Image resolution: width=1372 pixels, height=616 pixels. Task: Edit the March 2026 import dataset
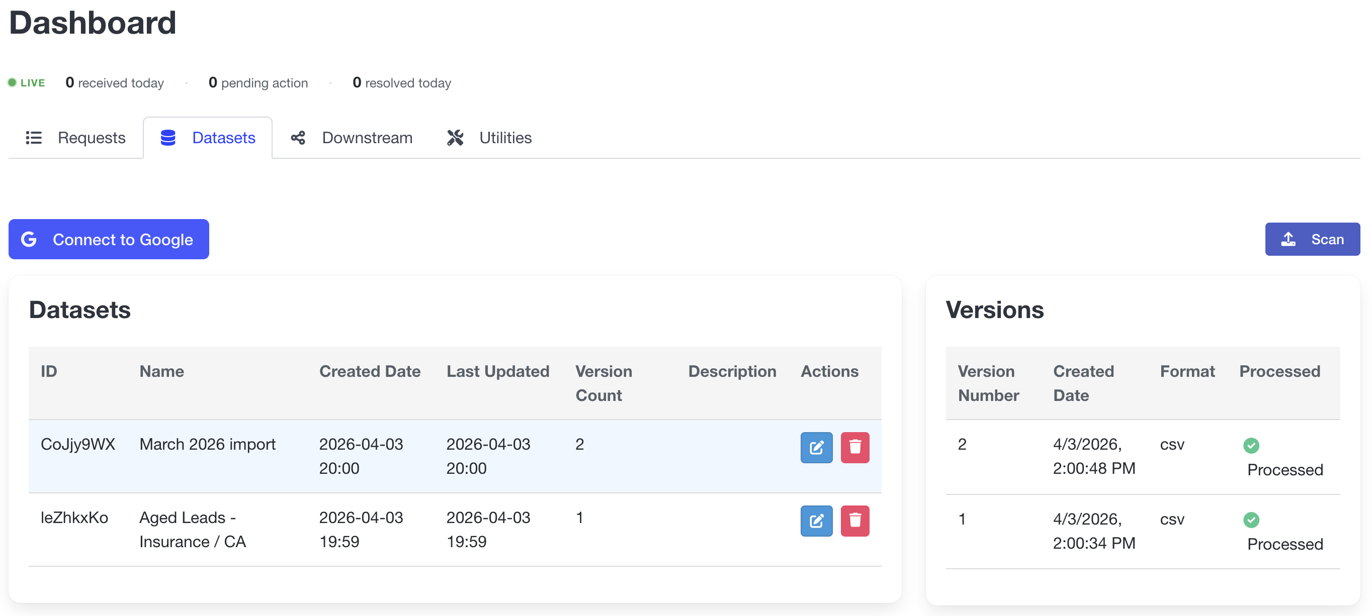(816, 447)
